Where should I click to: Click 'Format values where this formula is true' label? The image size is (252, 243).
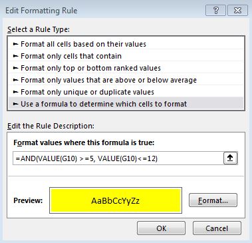coord(84,142)
